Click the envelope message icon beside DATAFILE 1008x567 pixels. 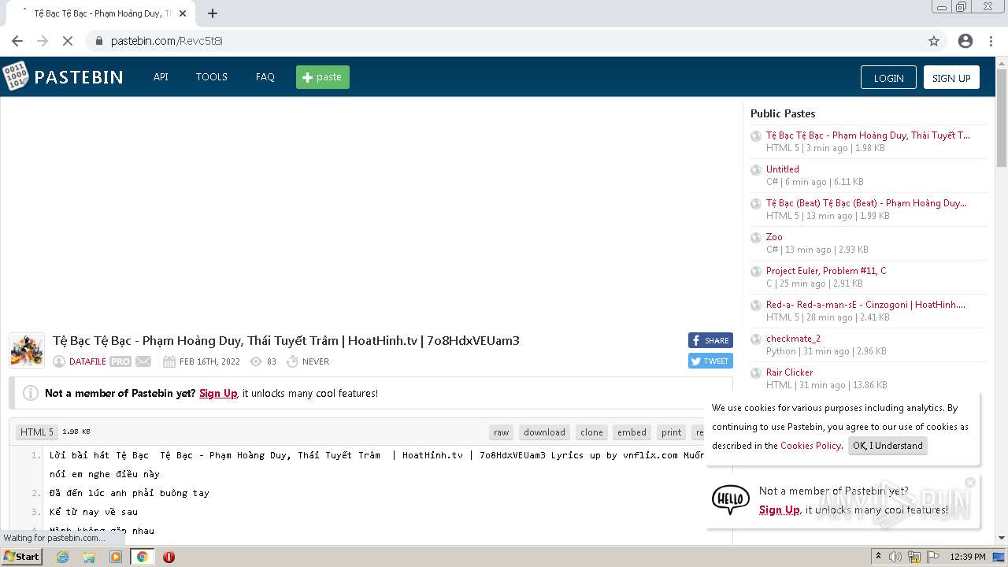tap(143, 361)
